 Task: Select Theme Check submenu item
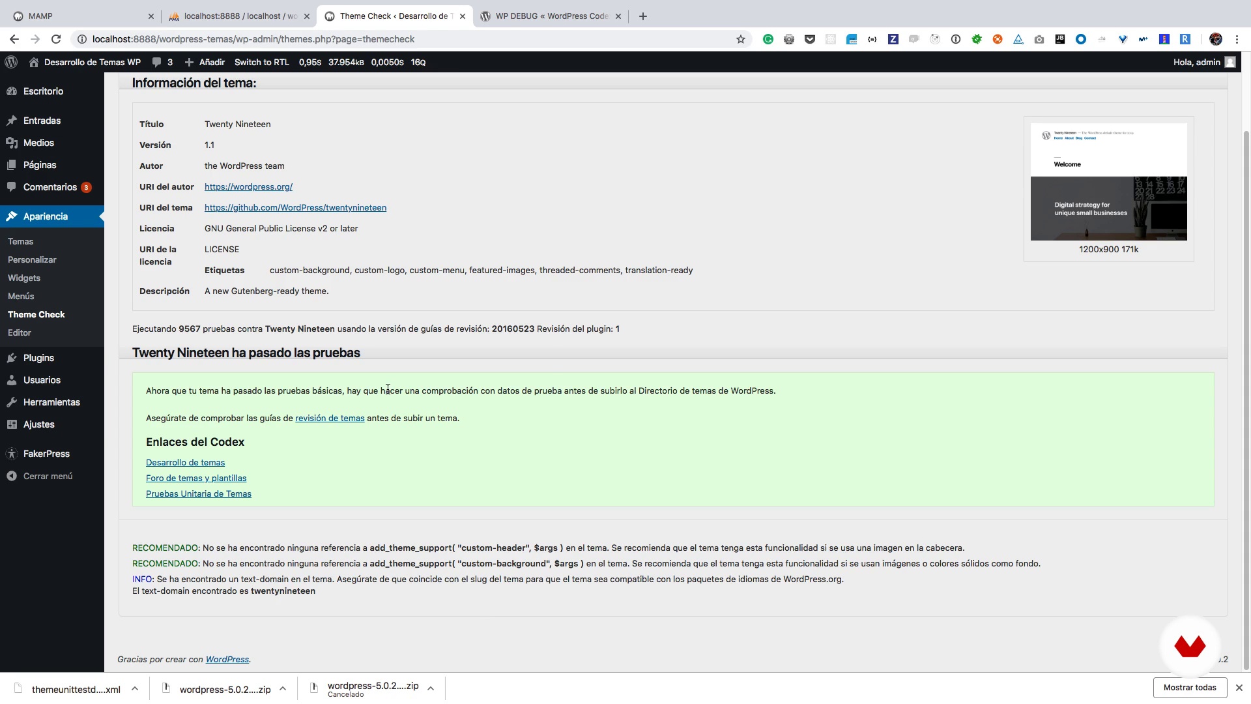(x=36, y=314)
